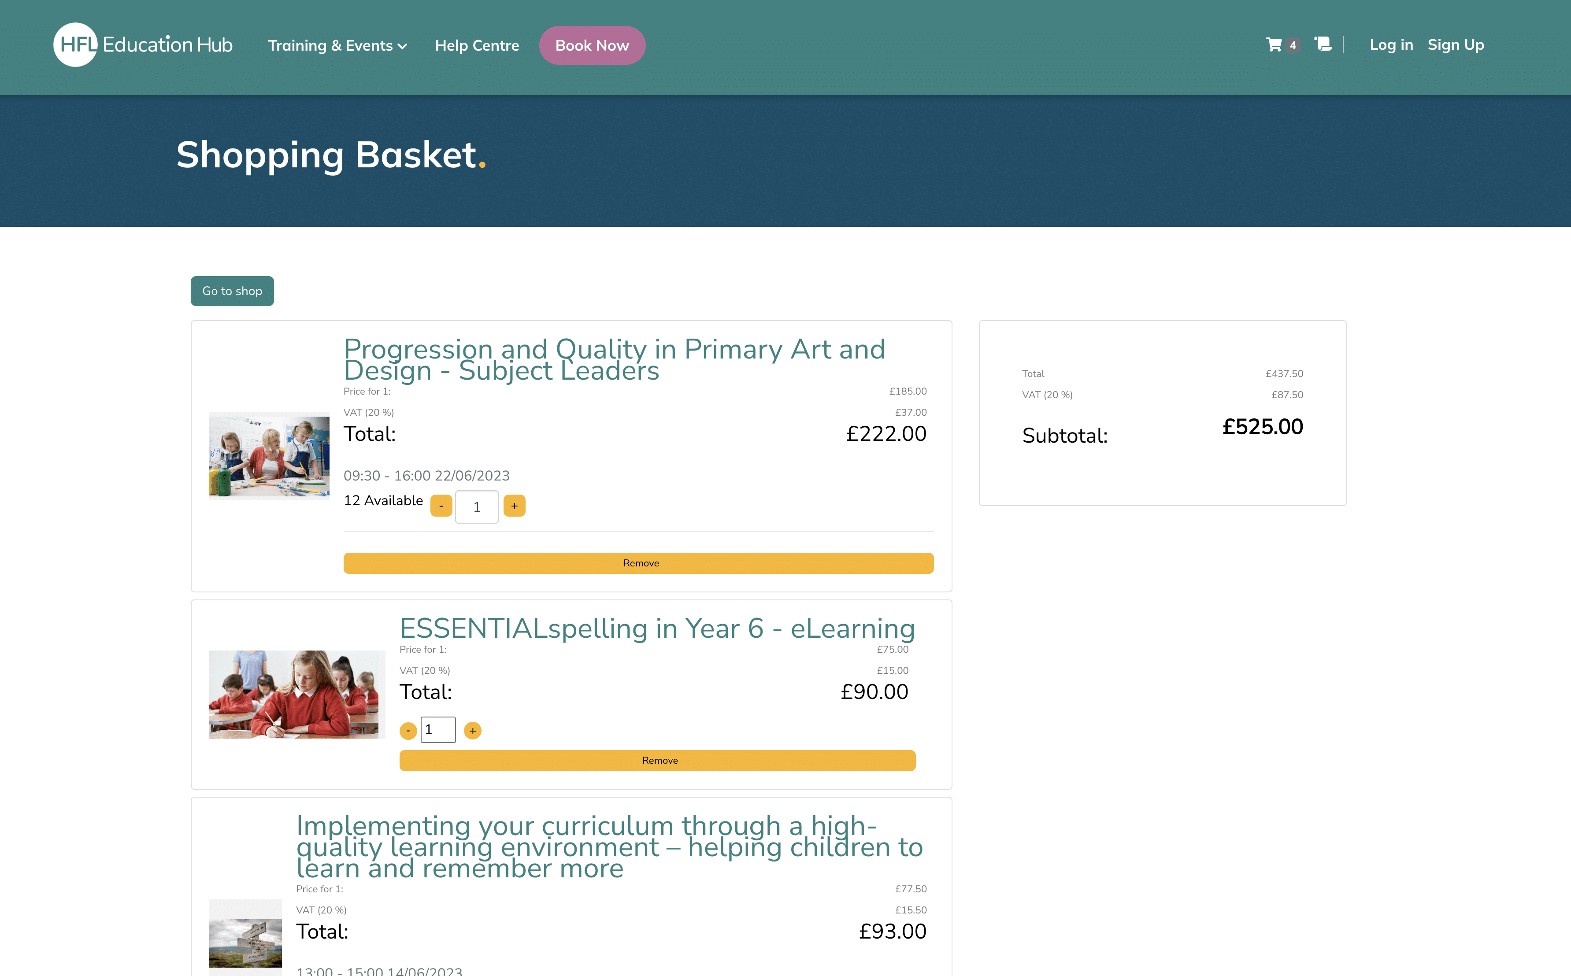Image resolution: width=1571 pixels, height=976 pixels.
Task: Click the Sign Up link
Action: (x=1456, y=44)
